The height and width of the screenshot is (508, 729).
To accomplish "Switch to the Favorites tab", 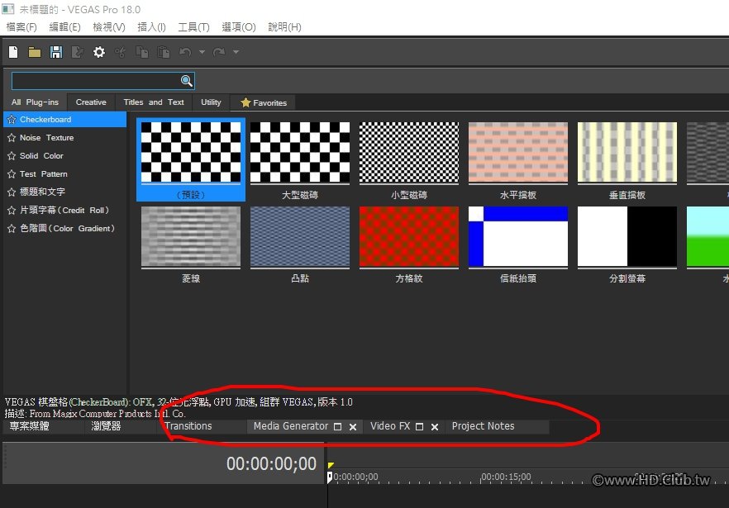I will tap(264, 102).
